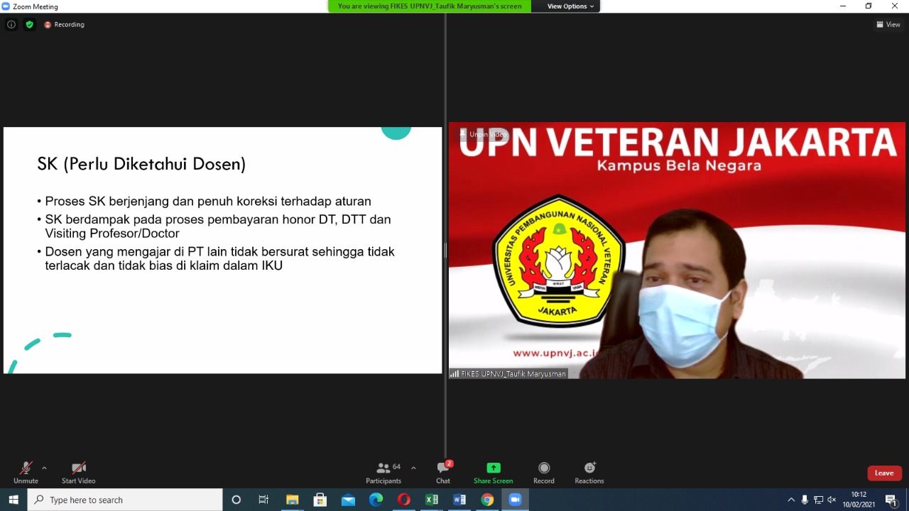Viewport: 909px width, 511px height.
Task: Open Google Chrome from the taskbar
Action: pos(487,500)
